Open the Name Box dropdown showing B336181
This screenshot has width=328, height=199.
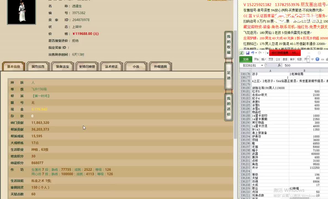262,65
